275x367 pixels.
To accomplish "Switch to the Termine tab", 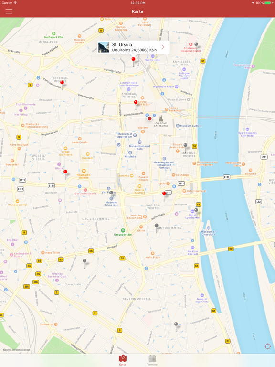I will click(x=152, y=360).
